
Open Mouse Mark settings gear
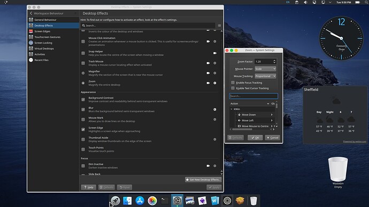[x=214, y=120]
